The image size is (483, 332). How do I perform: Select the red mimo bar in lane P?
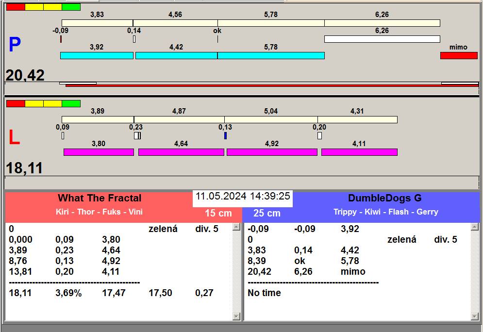459,56
